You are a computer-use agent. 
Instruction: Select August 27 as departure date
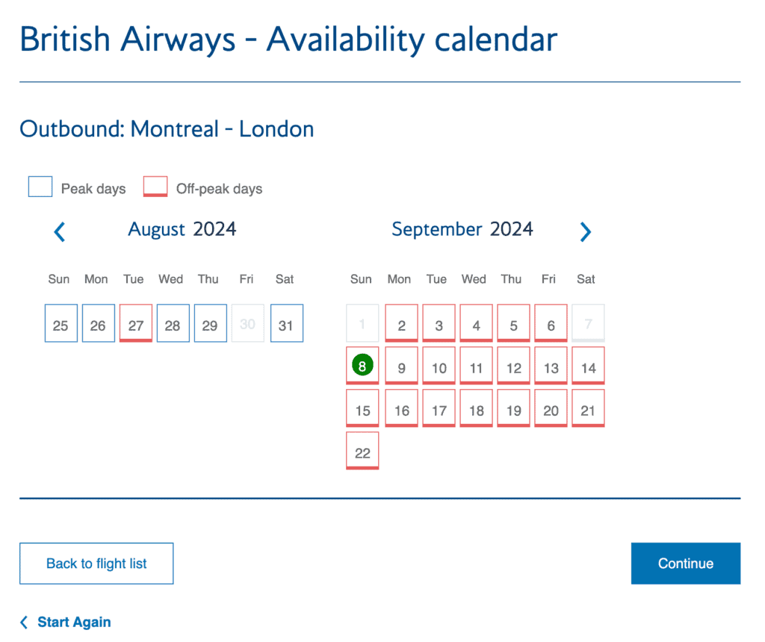[135, 322]
